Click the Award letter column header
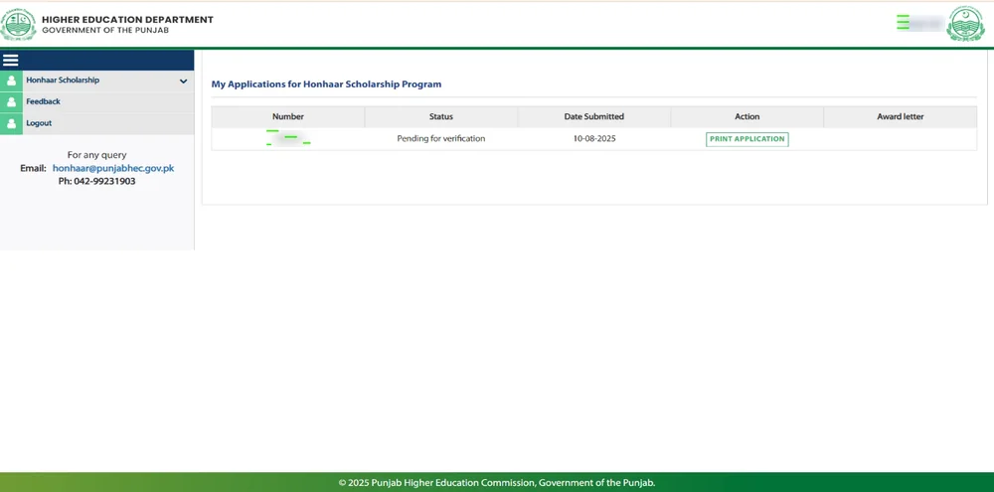 point(901,116)
